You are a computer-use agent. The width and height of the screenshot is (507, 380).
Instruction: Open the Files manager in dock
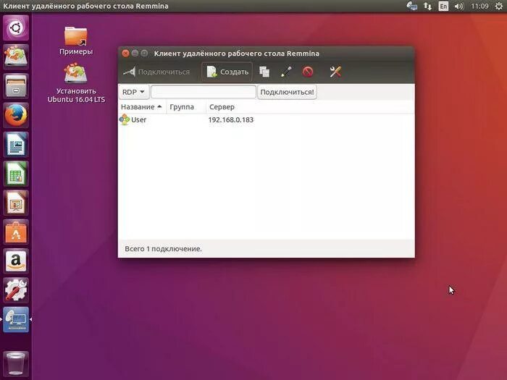[x=16, y=86]
